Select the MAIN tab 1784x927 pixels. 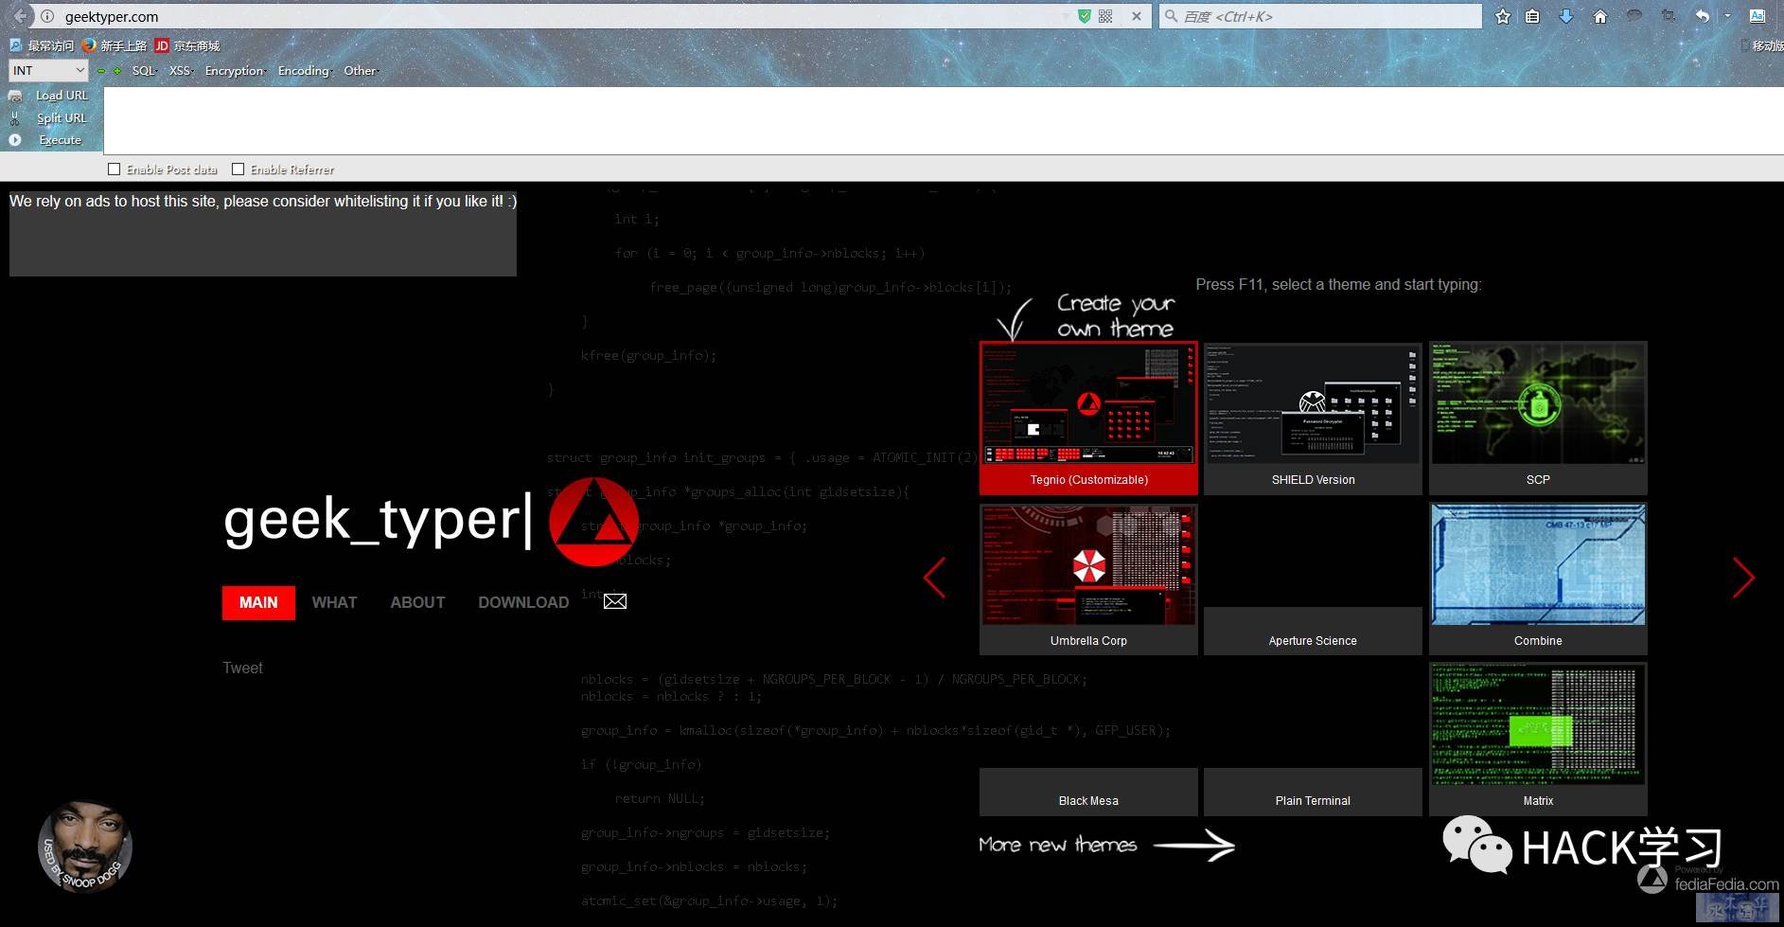258,603
